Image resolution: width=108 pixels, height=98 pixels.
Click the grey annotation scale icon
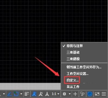47,94
